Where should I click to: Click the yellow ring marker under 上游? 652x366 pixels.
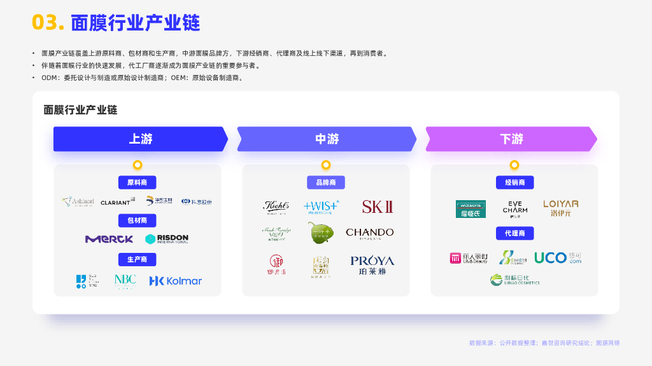[138, 165]
